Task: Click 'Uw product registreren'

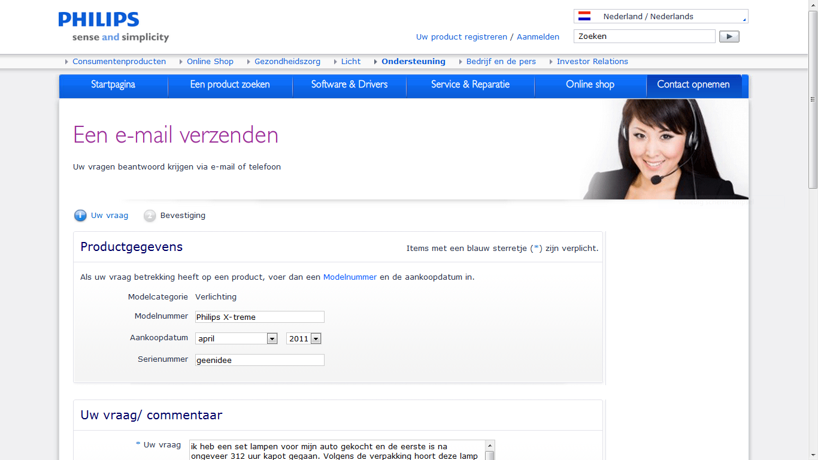Action: [461, 37]
